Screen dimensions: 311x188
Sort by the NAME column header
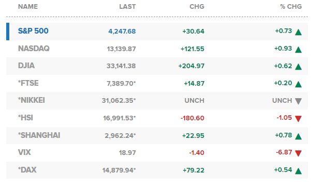pyautogui.click(x=28, y=7)
